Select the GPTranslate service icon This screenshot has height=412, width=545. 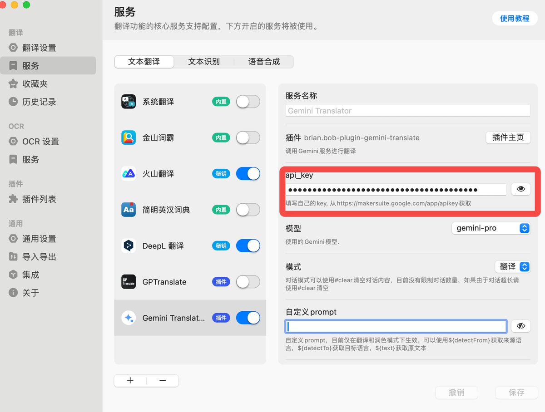pyautogui.click(x=129, y=282)
